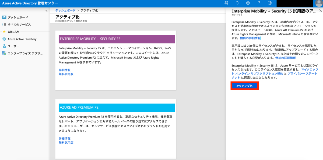Open すべてのサービス in the sidebar

[19, 25]
